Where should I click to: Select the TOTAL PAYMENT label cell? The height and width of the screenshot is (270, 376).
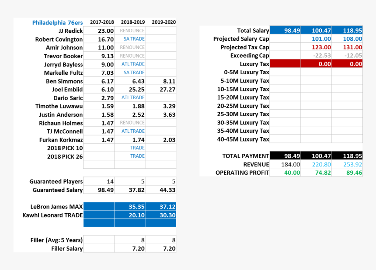[246, 156]
